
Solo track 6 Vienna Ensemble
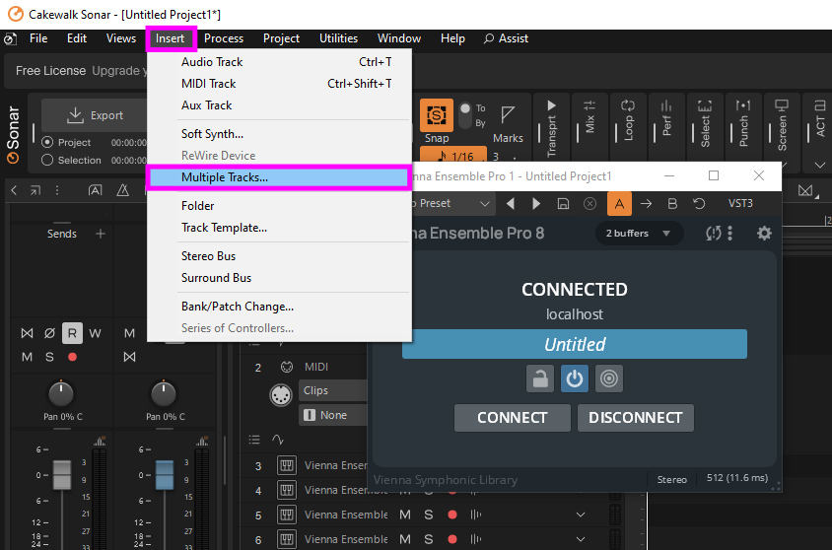[x=428, y=539]
